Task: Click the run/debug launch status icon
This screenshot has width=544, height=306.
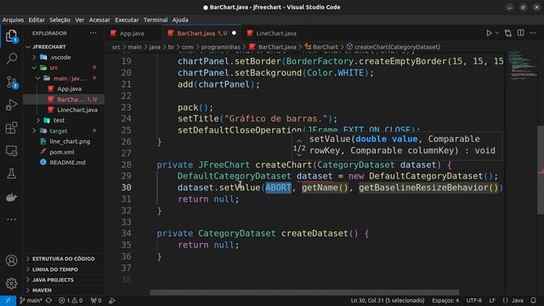Action: 112,300
